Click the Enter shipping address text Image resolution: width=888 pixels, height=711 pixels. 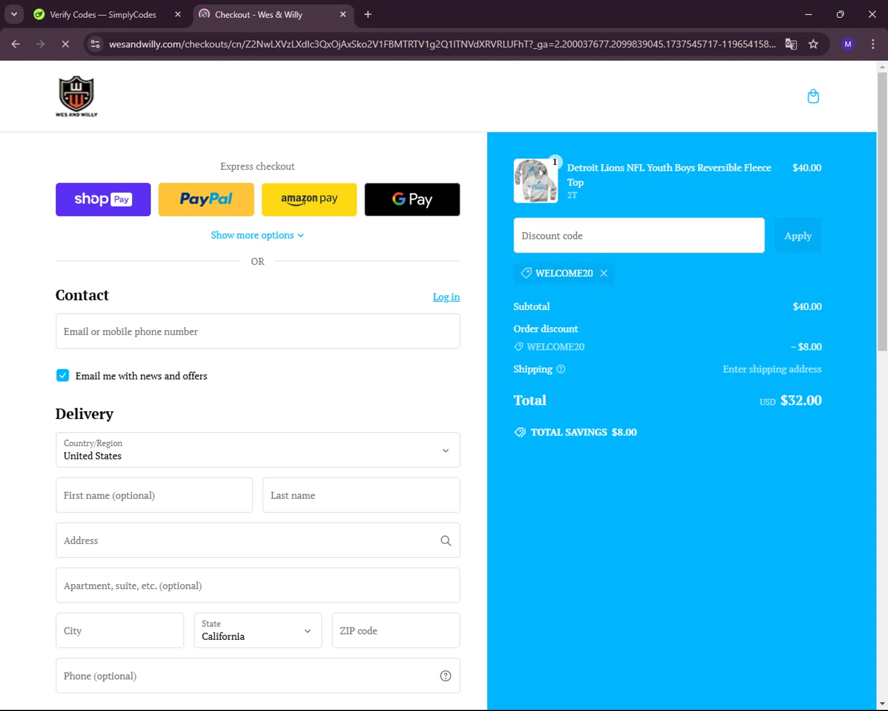(772, 369)
